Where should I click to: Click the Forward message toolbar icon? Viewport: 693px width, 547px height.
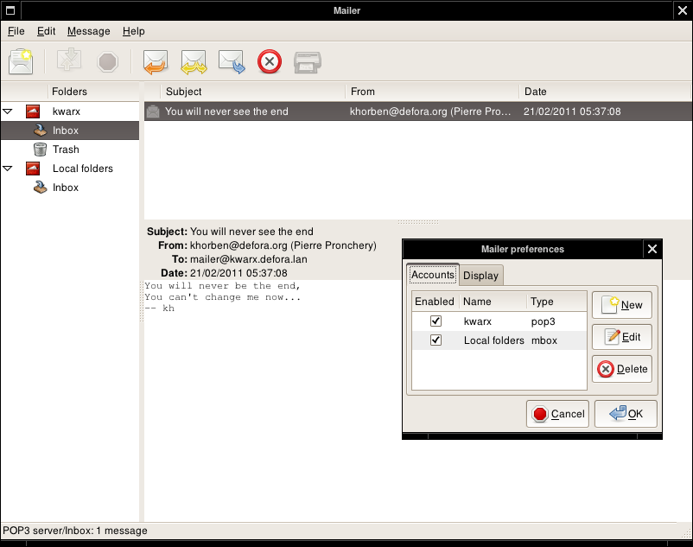pos(232,61)
